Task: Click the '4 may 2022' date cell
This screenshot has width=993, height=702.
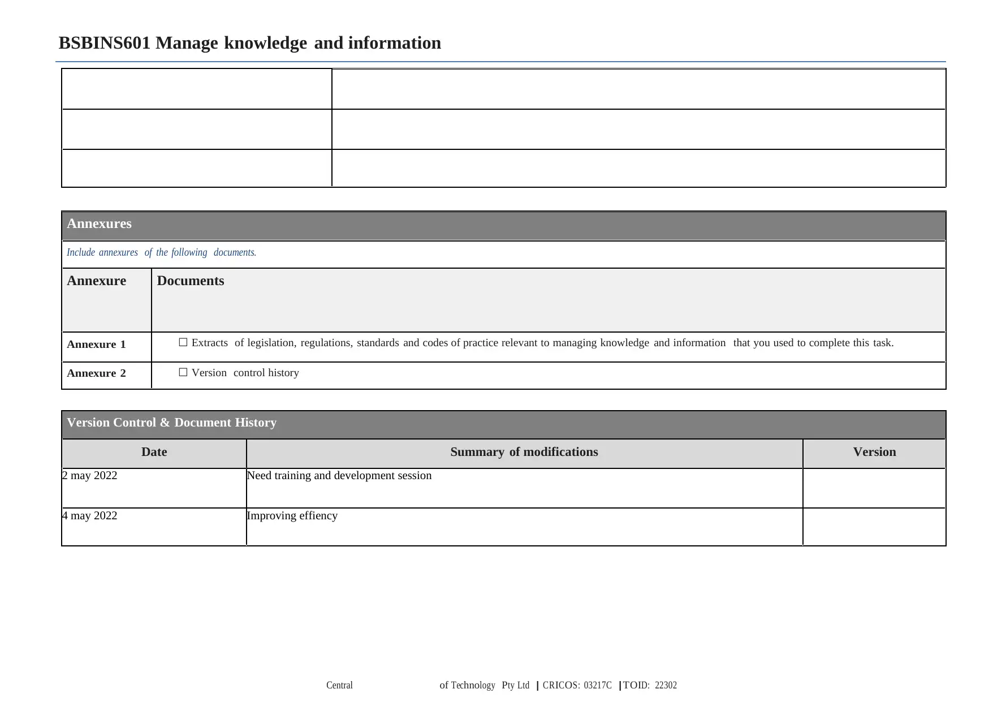Action: click(154, 527)
